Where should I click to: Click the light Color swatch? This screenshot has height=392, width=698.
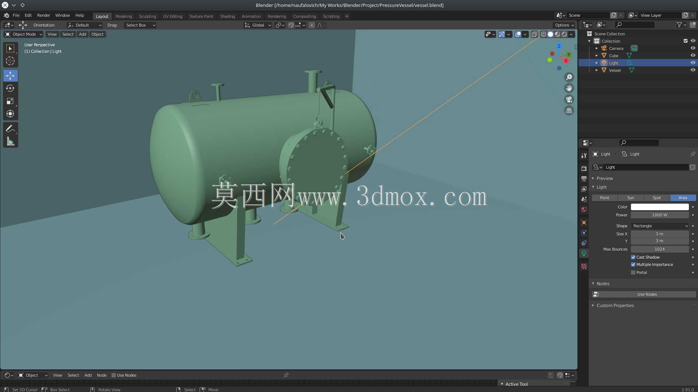[660, 207]
